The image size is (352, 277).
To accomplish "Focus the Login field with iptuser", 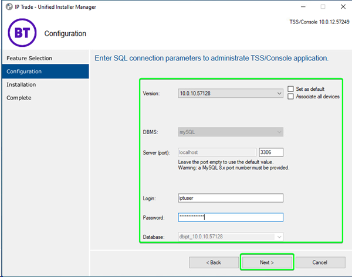I will click(231, 198).
